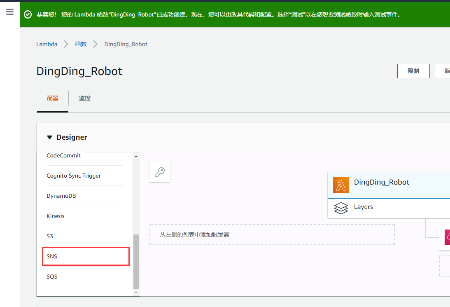Image resolution: width=450 pixels, height=307 pixels.
Task: Switch to the 监控 tab
Action: 85,98
